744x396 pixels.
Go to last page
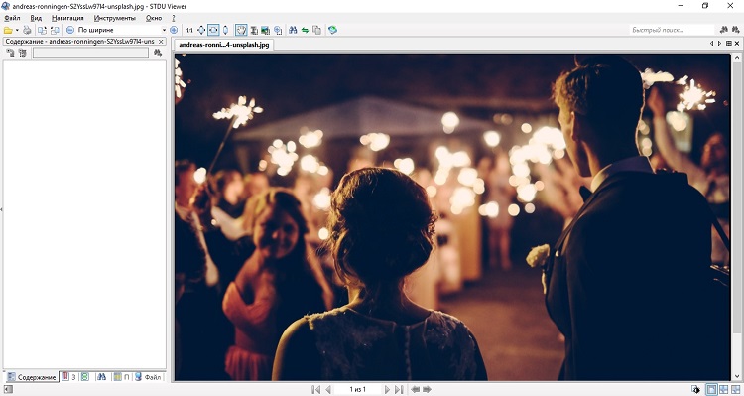[399, 390]
